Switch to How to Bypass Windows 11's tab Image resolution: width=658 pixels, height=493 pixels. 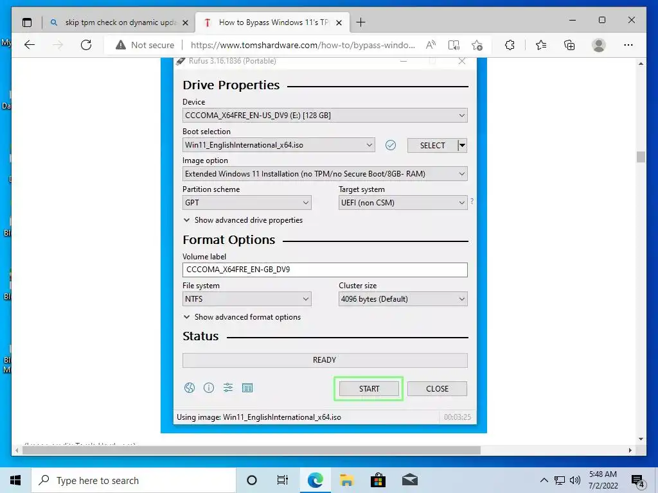pyautogui.click(x=272, y=22)
